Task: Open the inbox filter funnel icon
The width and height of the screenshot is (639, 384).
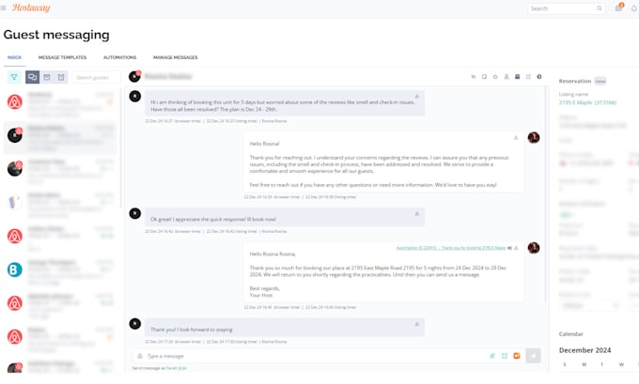Action: click(14, 77)
